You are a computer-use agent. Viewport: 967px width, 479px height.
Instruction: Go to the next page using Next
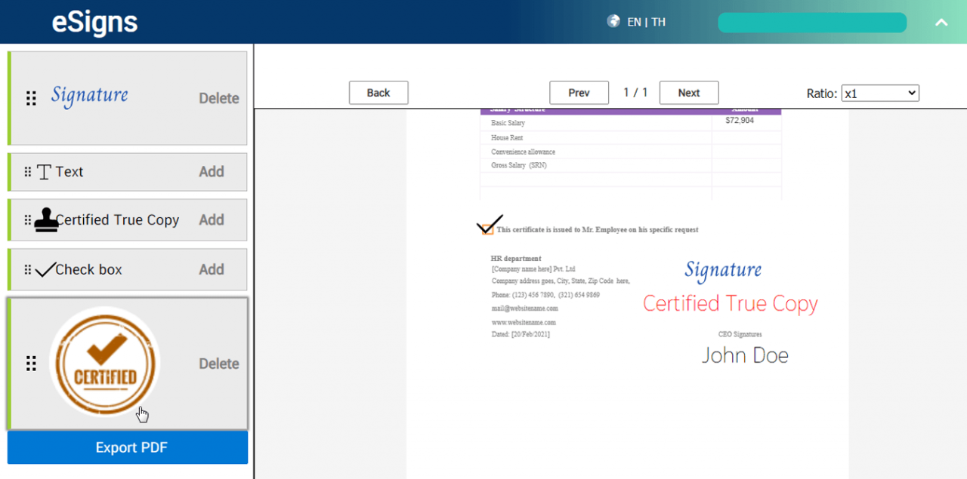pos(688,92)
